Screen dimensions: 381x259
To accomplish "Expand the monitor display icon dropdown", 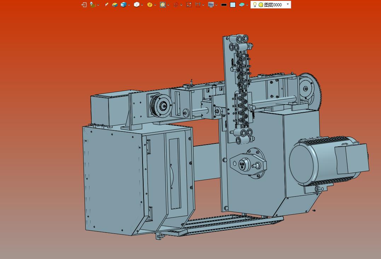I will pyautogui.click(x=216, y=5).
